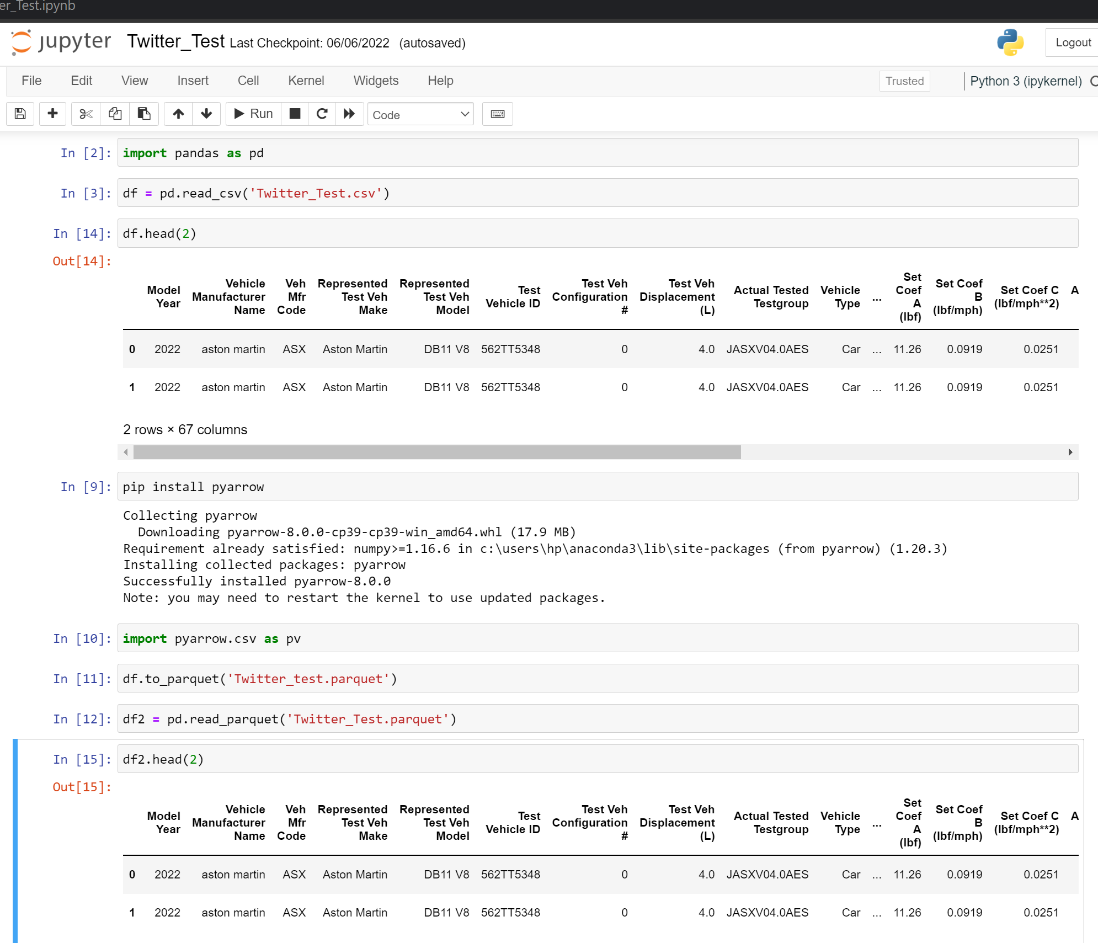Insert a cell below with plus icon

point(52,114)
